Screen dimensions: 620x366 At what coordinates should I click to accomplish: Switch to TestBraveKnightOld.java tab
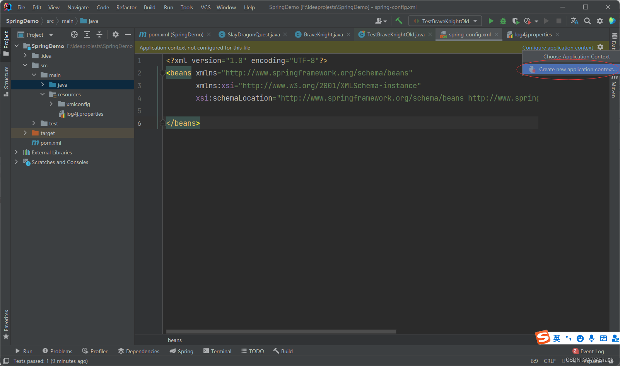pyautogui.click(x=395, y=34)
